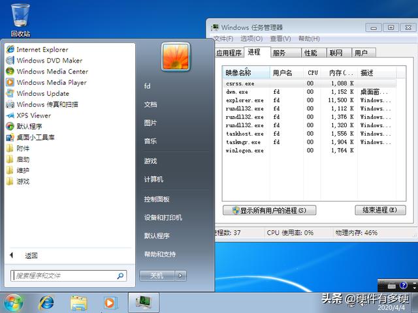Click the blue help icon near tray
The image size is (418, 313).
click(404, 286)
